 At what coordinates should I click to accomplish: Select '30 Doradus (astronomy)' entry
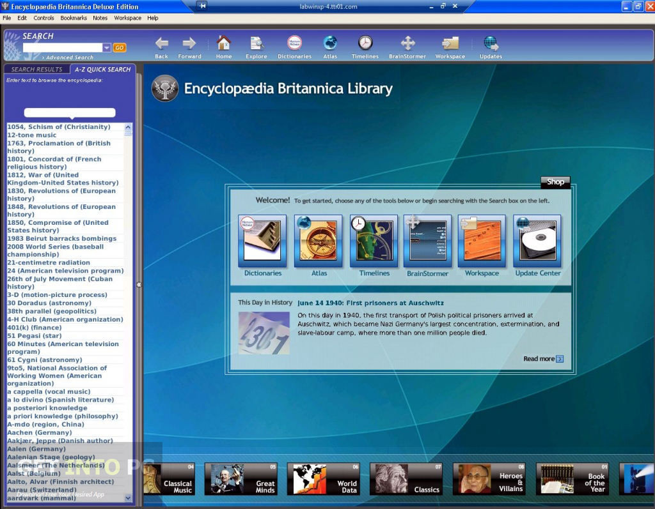click(x=49, y=303)
